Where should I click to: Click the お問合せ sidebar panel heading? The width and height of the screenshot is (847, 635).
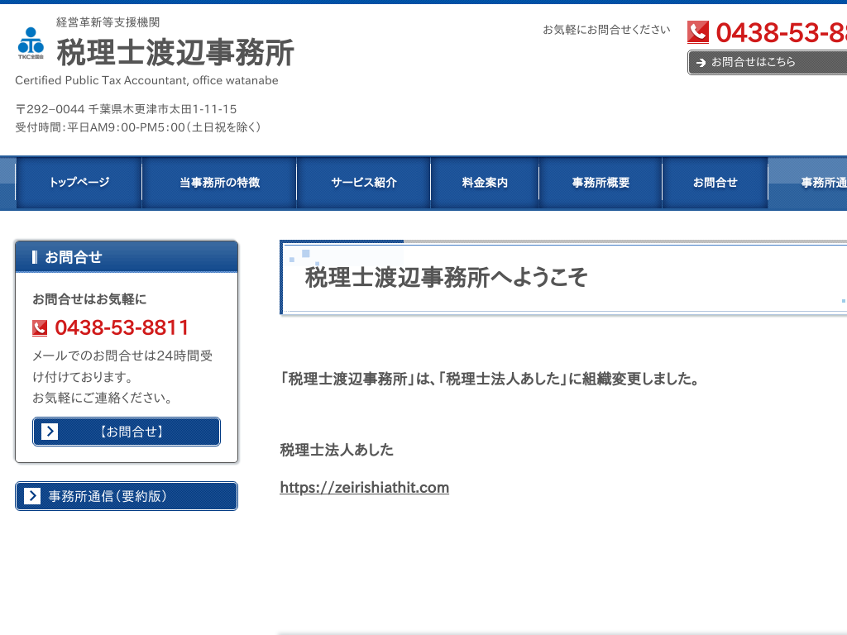click(73, 257)
